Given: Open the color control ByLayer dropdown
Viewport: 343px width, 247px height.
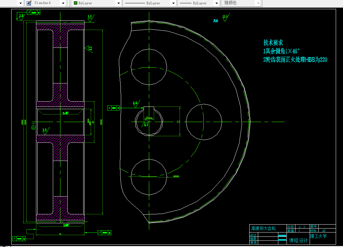Looking at the screenshot, I should pyautogui.click(x=97, y=3).
